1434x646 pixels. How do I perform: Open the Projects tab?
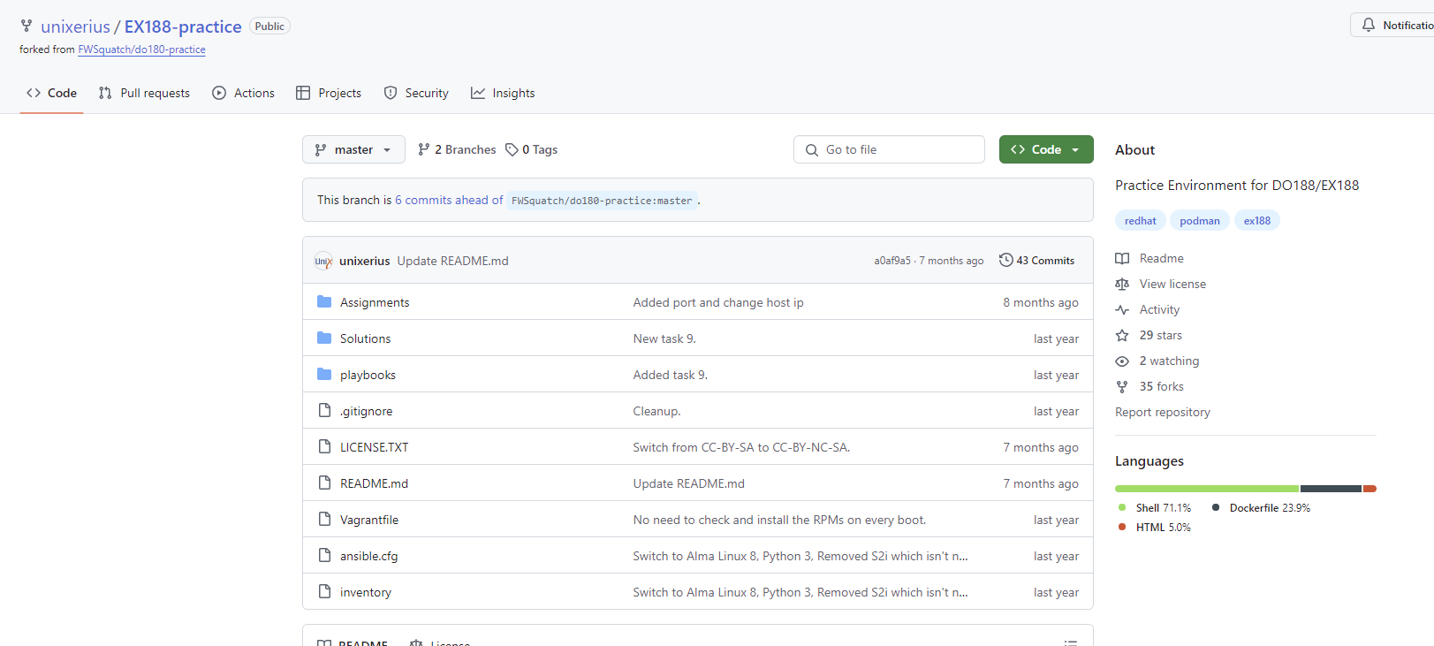[x=329, y=93]
